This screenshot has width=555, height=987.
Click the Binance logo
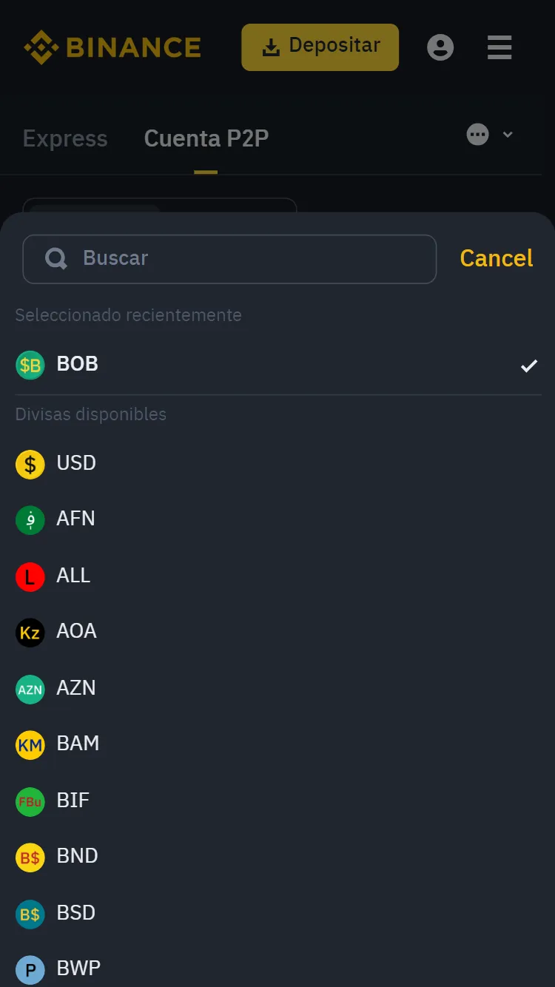[x=111, y=47]
